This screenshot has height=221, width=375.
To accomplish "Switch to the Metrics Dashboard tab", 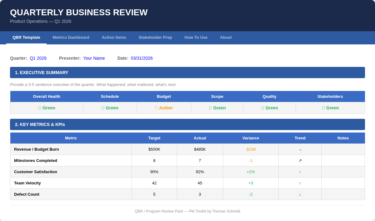I will pyautogui.click(x=71, y=38).
